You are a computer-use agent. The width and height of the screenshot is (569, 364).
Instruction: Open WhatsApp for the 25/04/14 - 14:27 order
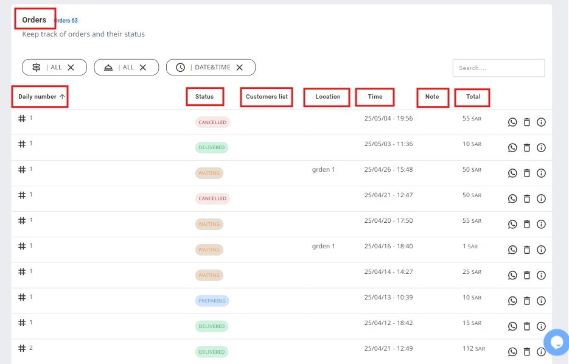click(512, 275)
